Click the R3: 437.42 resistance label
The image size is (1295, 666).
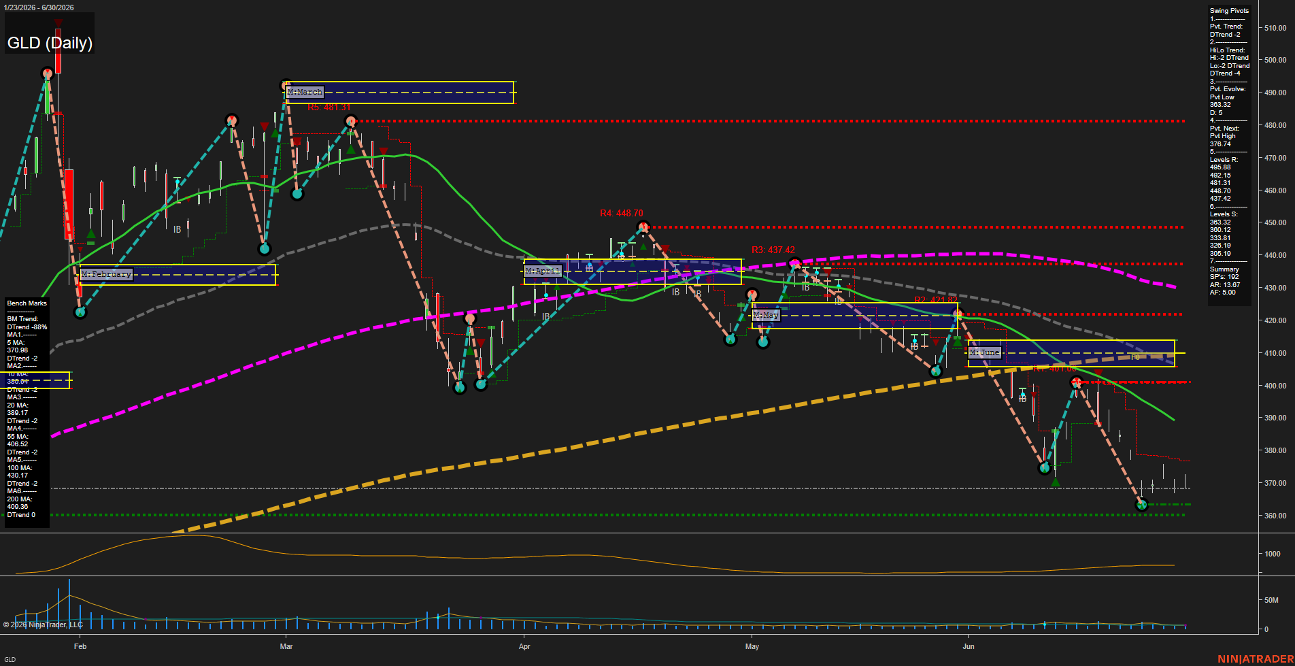pyautogui.click(x=773, y=250)
